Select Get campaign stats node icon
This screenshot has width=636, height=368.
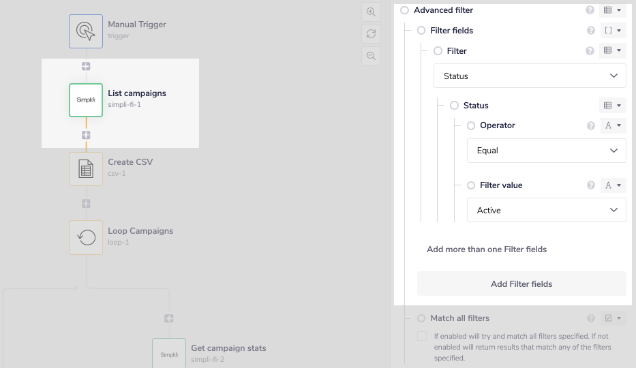169,354
